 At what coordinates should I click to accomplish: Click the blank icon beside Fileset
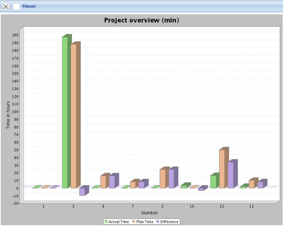pos(17,6)
